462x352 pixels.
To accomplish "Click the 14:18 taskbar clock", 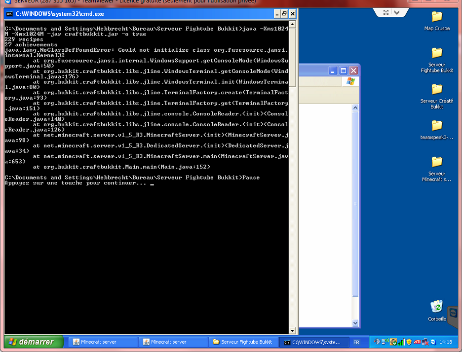I will click(446, 342).
